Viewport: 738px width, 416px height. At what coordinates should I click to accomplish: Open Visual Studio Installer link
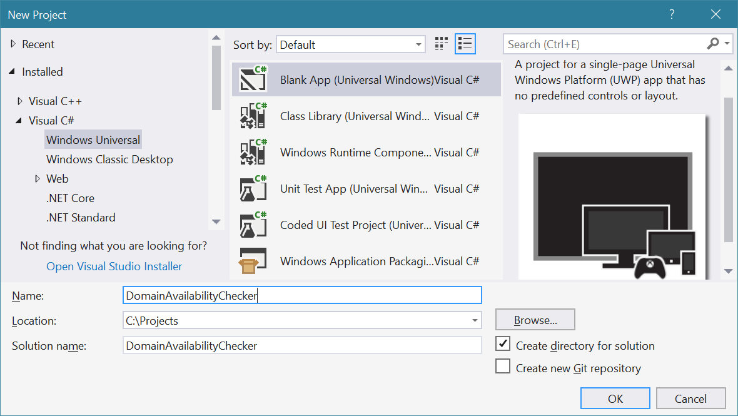(114, 266)
